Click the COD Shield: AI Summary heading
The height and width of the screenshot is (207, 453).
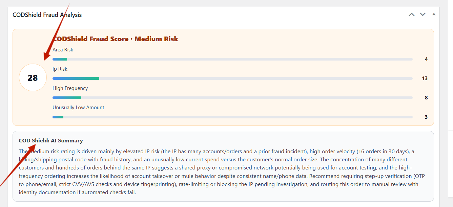pos(51,141)
